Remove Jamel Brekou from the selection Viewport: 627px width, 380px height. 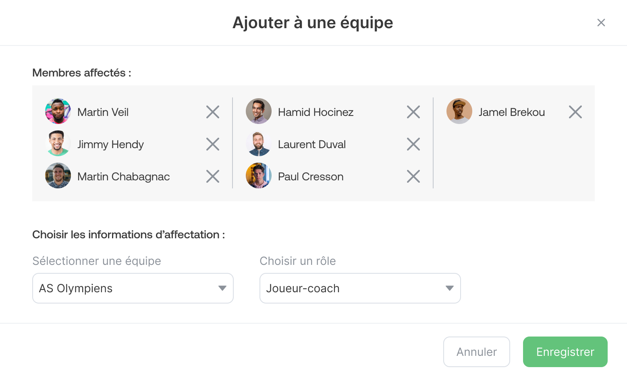pyautogui.click(x=575, y=112)
